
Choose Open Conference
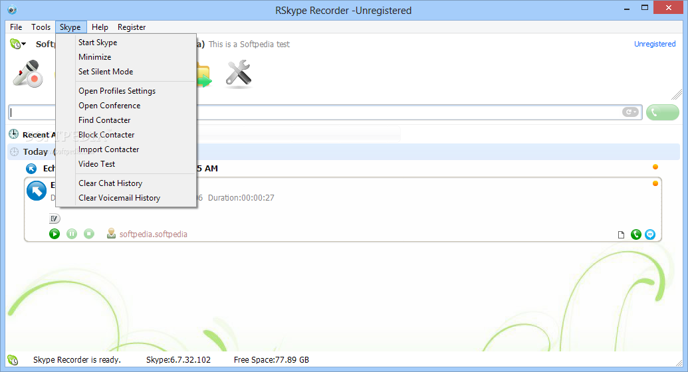pos(126,106)
